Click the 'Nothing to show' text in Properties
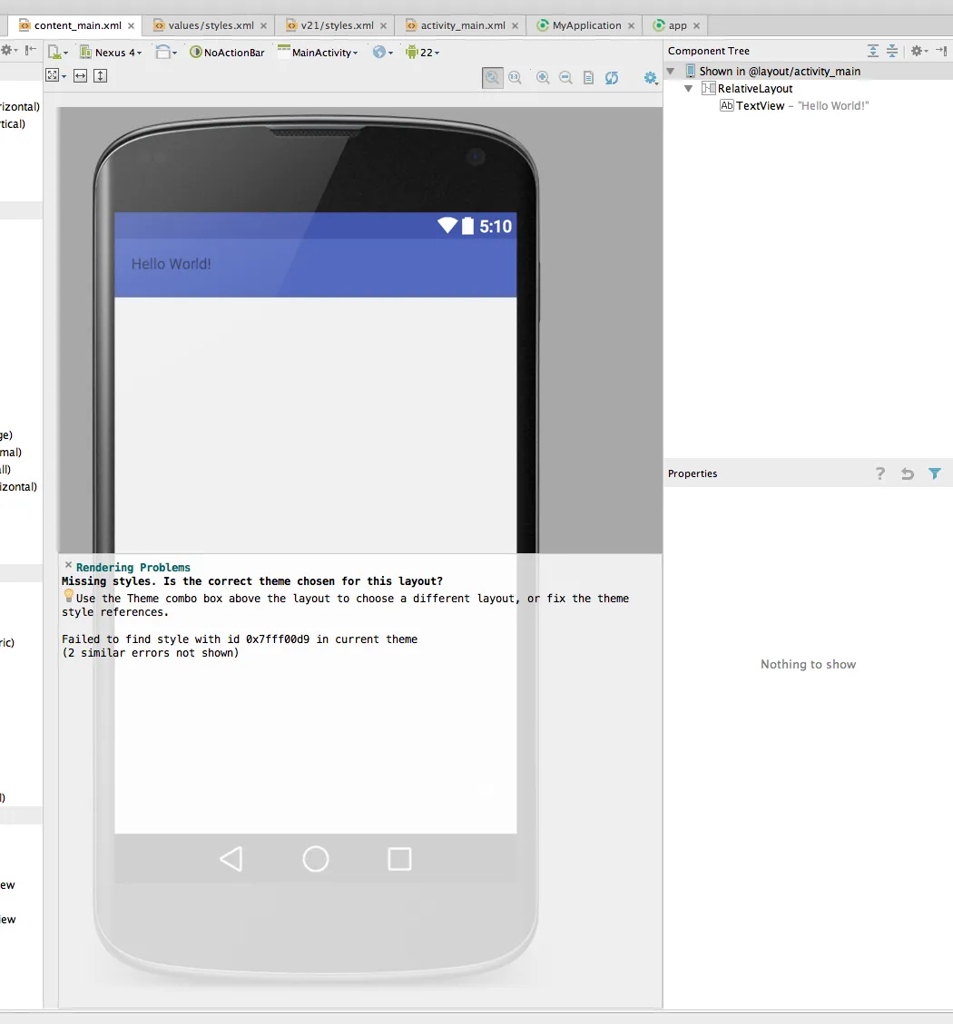 (x=808, y=664)
